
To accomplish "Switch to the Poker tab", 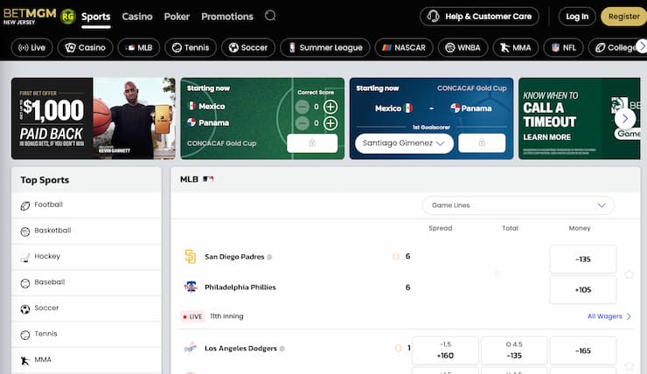I will pos(177,17).
